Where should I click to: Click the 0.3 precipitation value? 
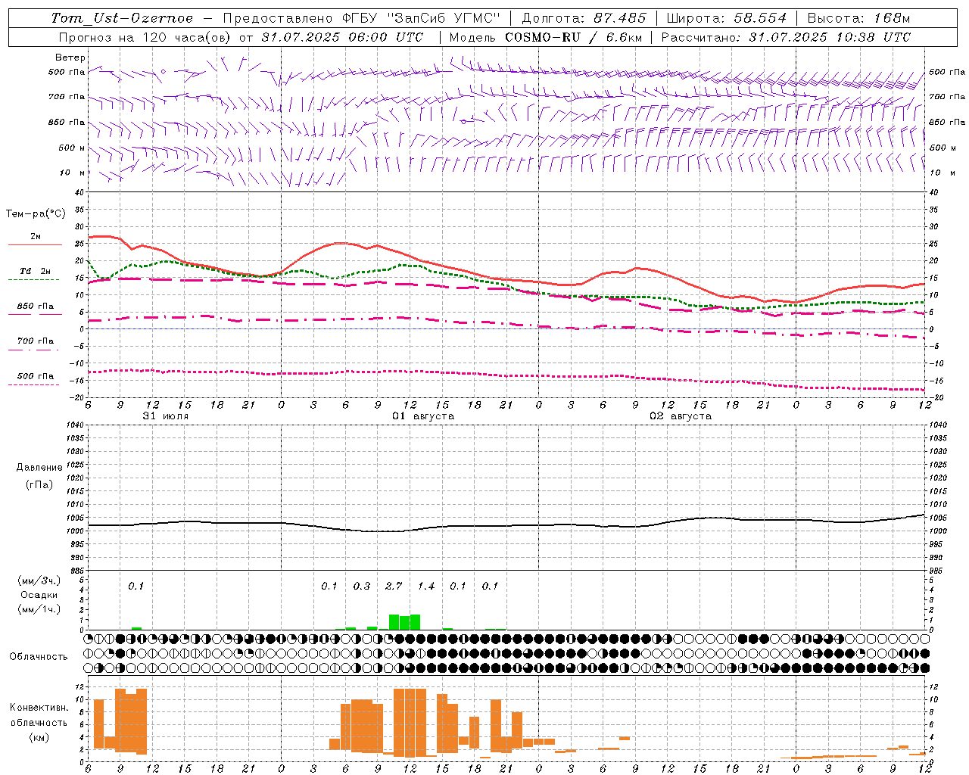362,586
